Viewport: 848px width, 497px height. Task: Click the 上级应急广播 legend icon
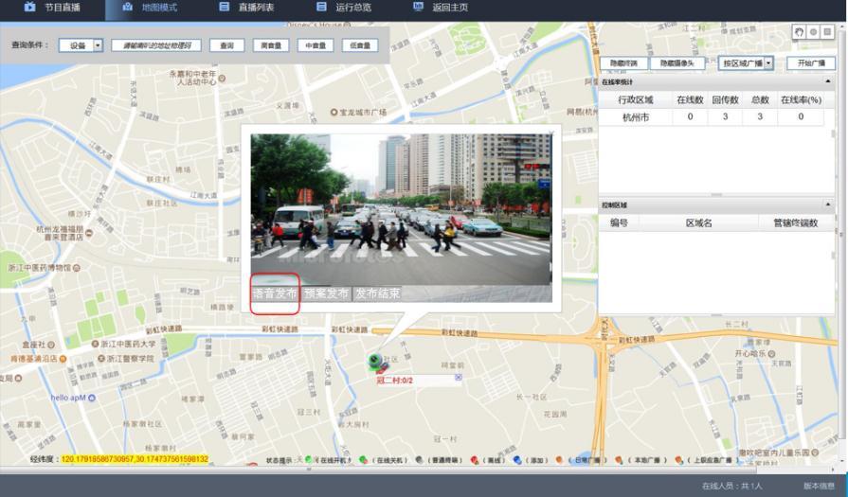[x=678, y=460]
